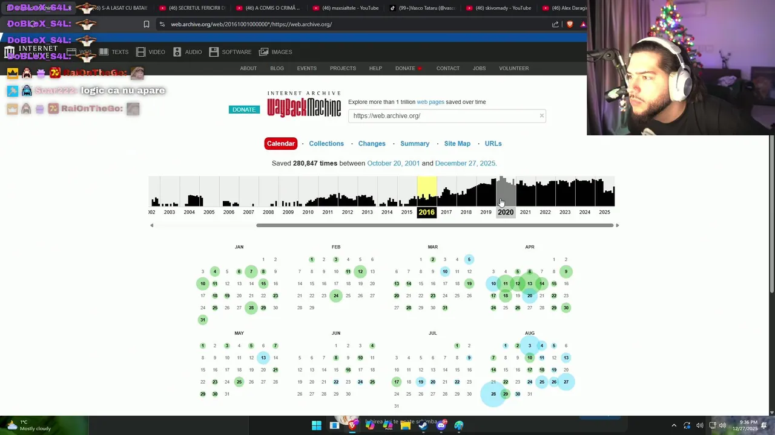
Task: Open the EVENTS menu item
Action: 306,68
